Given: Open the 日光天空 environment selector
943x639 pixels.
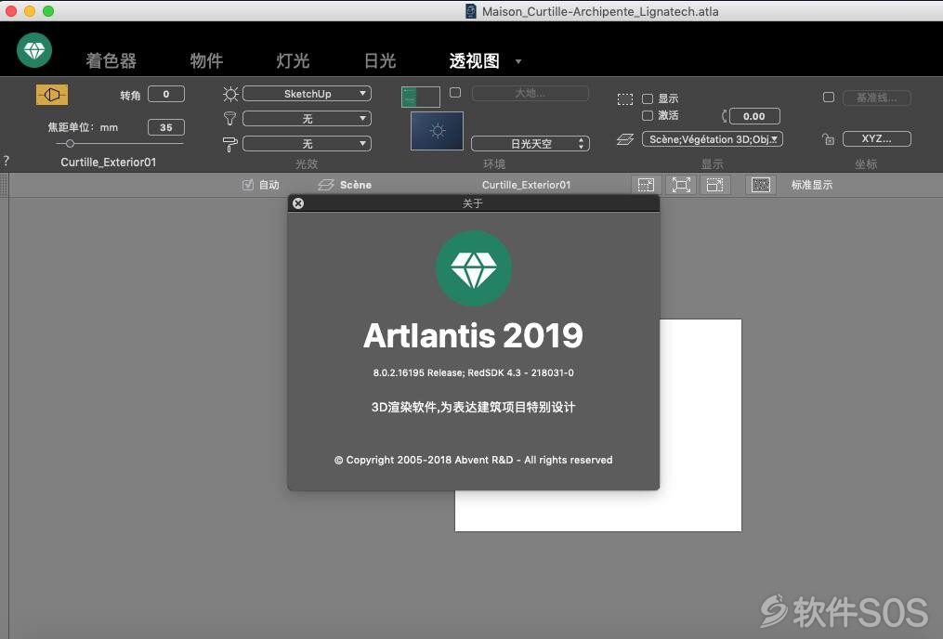Looking at the screenshot, I should point(530,144).
